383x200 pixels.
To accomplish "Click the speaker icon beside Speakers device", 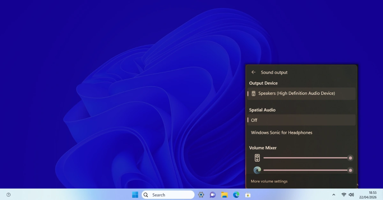I will [x=254, y=93].
